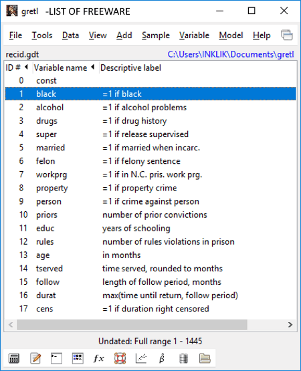Screen dimensions: 301x371
Task: Click Descriptive label column header
Action: (130, 68)
